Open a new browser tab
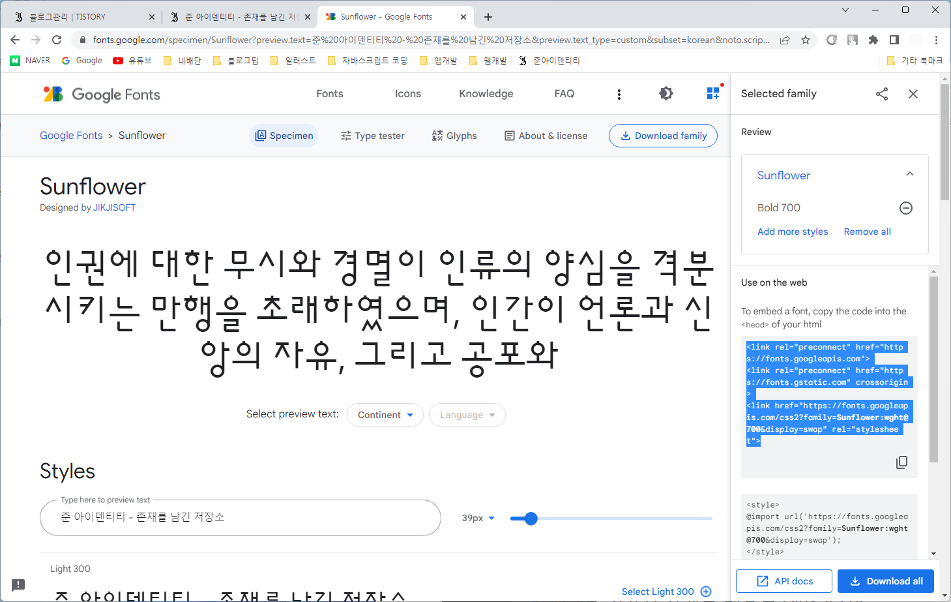The width and height of the screenshot is (951, 602). 488,17
